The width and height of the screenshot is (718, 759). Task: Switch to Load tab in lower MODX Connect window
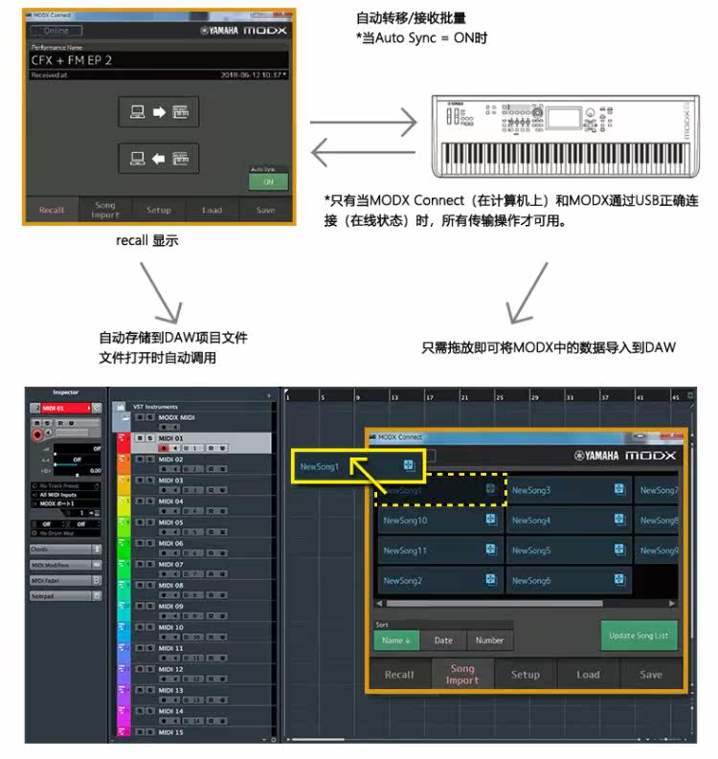588,674
